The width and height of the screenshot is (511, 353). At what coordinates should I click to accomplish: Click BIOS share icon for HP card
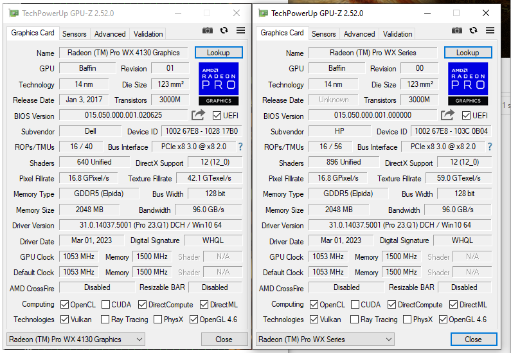[x=447, y=115]
